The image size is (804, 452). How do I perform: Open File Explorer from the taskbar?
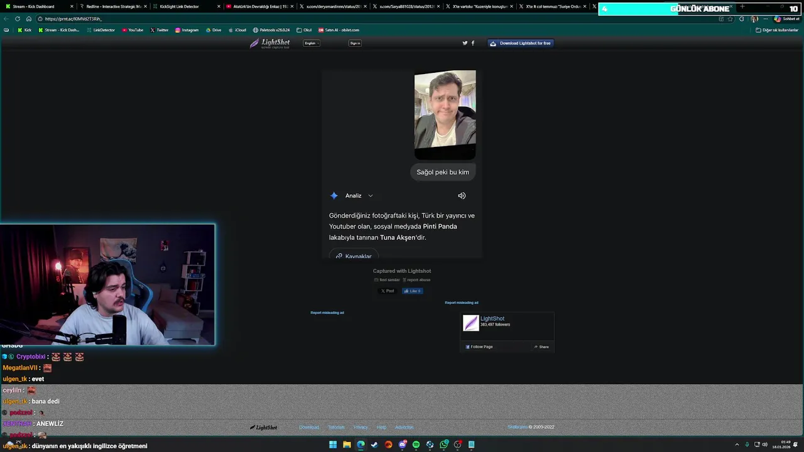click(347, 444)
